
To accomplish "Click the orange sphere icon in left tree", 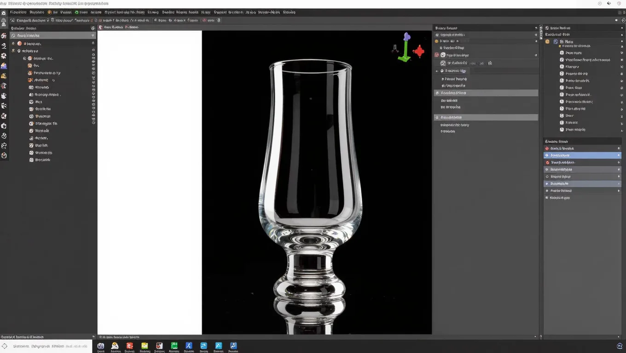I will tap(19, 43).
